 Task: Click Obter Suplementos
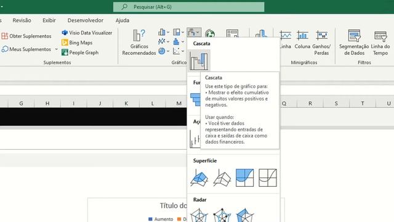point(26,36)
